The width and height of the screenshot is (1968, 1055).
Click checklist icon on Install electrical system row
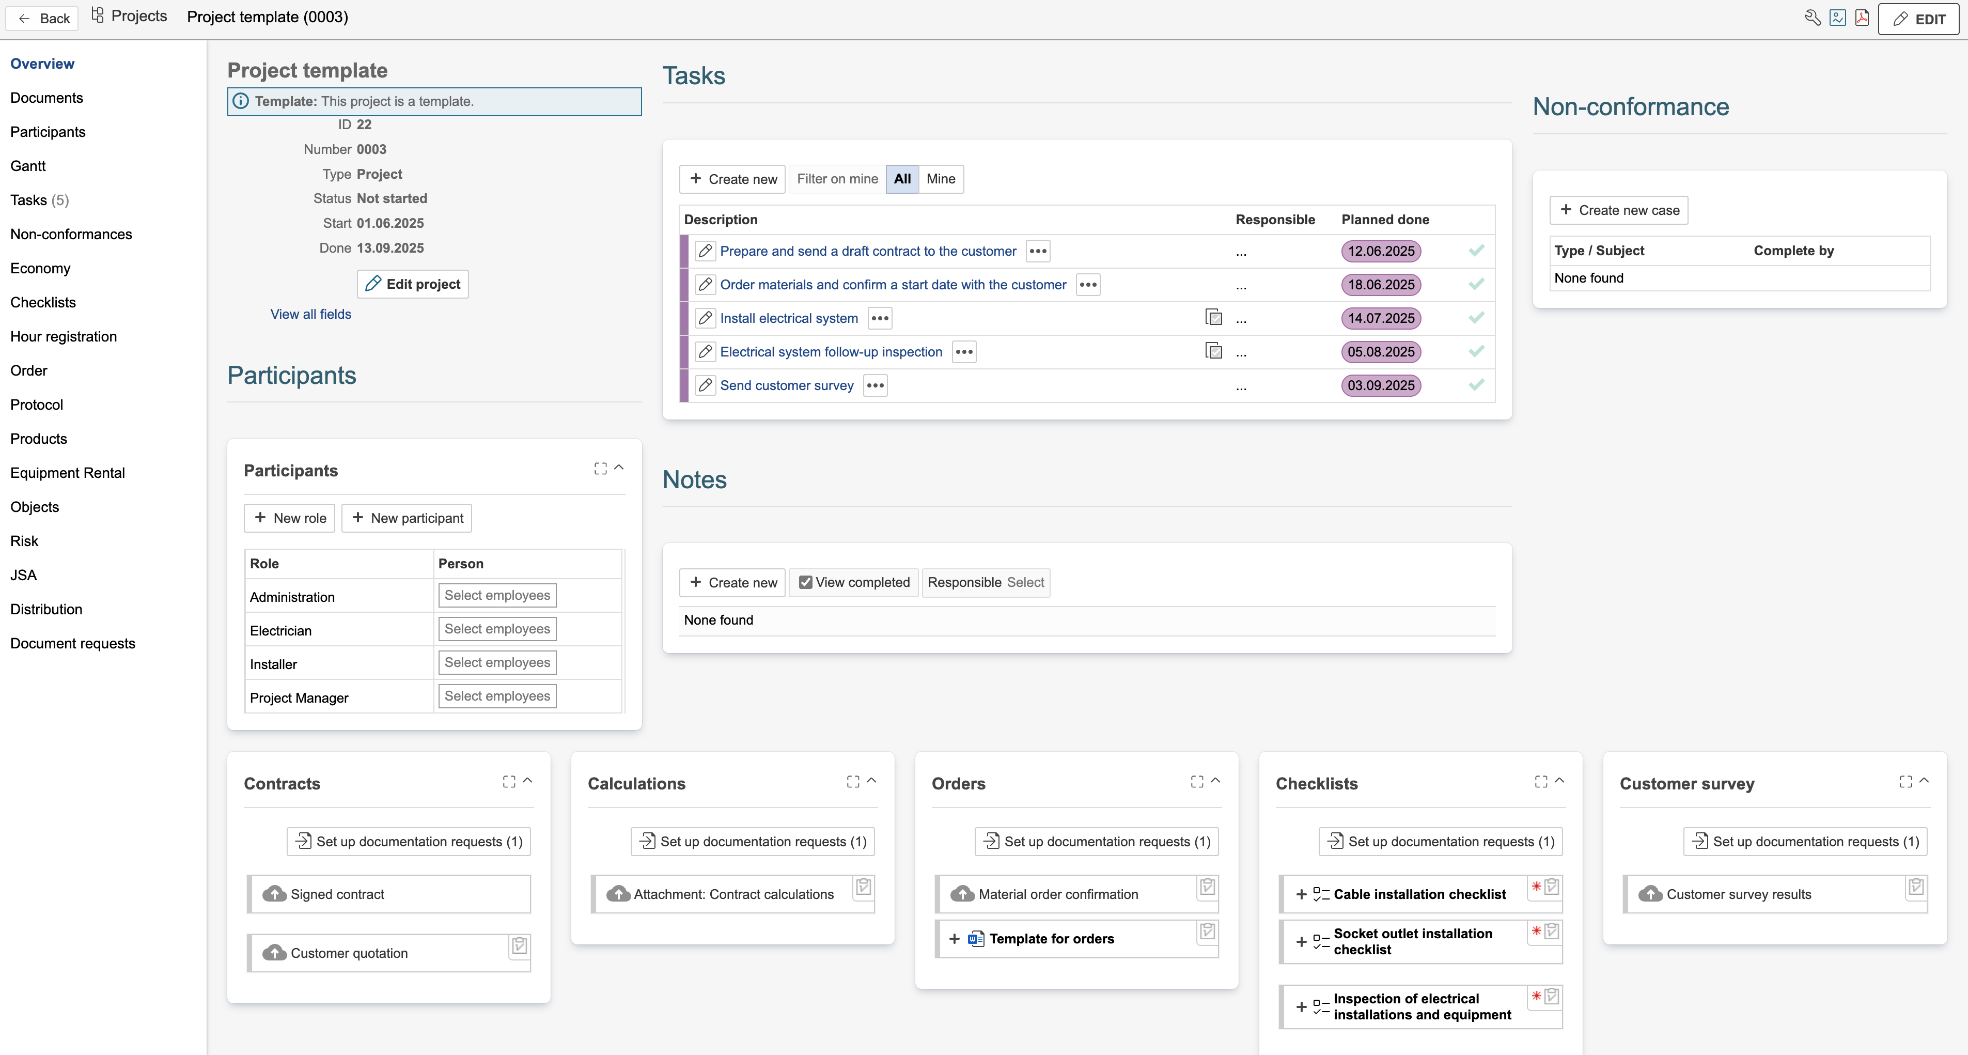tap(1213, 317)
